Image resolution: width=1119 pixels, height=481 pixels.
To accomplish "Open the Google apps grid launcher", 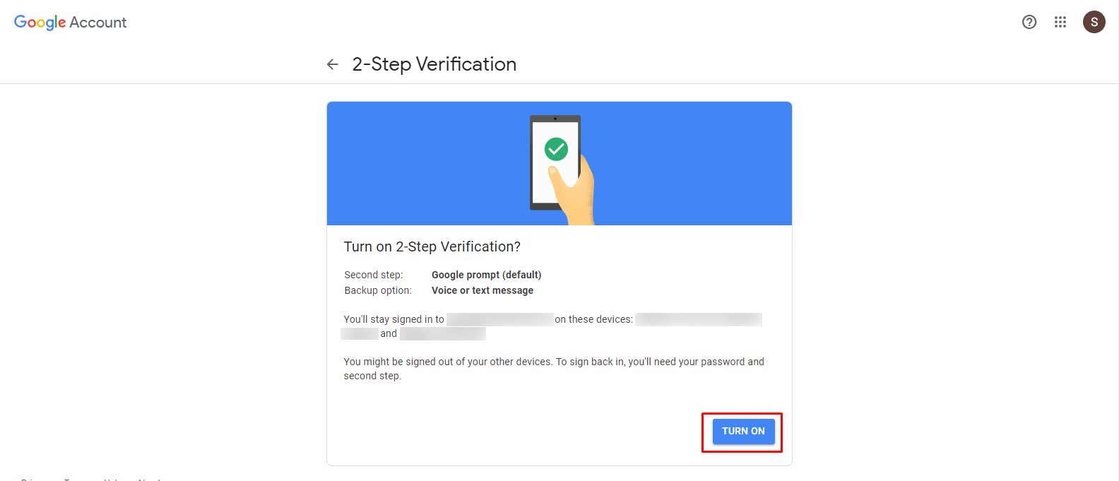I will pyautogui.click(x=1060, y=22).
